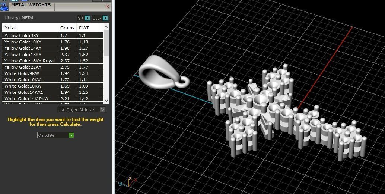Select the cross pendant model in viewport
Viewport: 385px width, 194px height.
287,112
